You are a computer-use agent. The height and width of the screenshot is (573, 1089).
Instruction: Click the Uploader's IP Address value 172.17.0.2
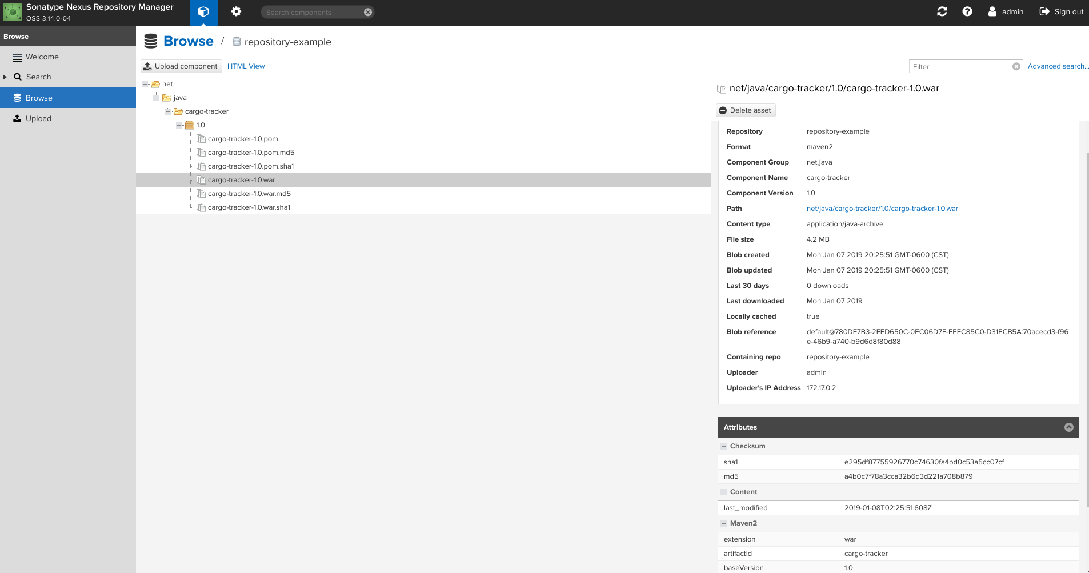click(821, 388)
